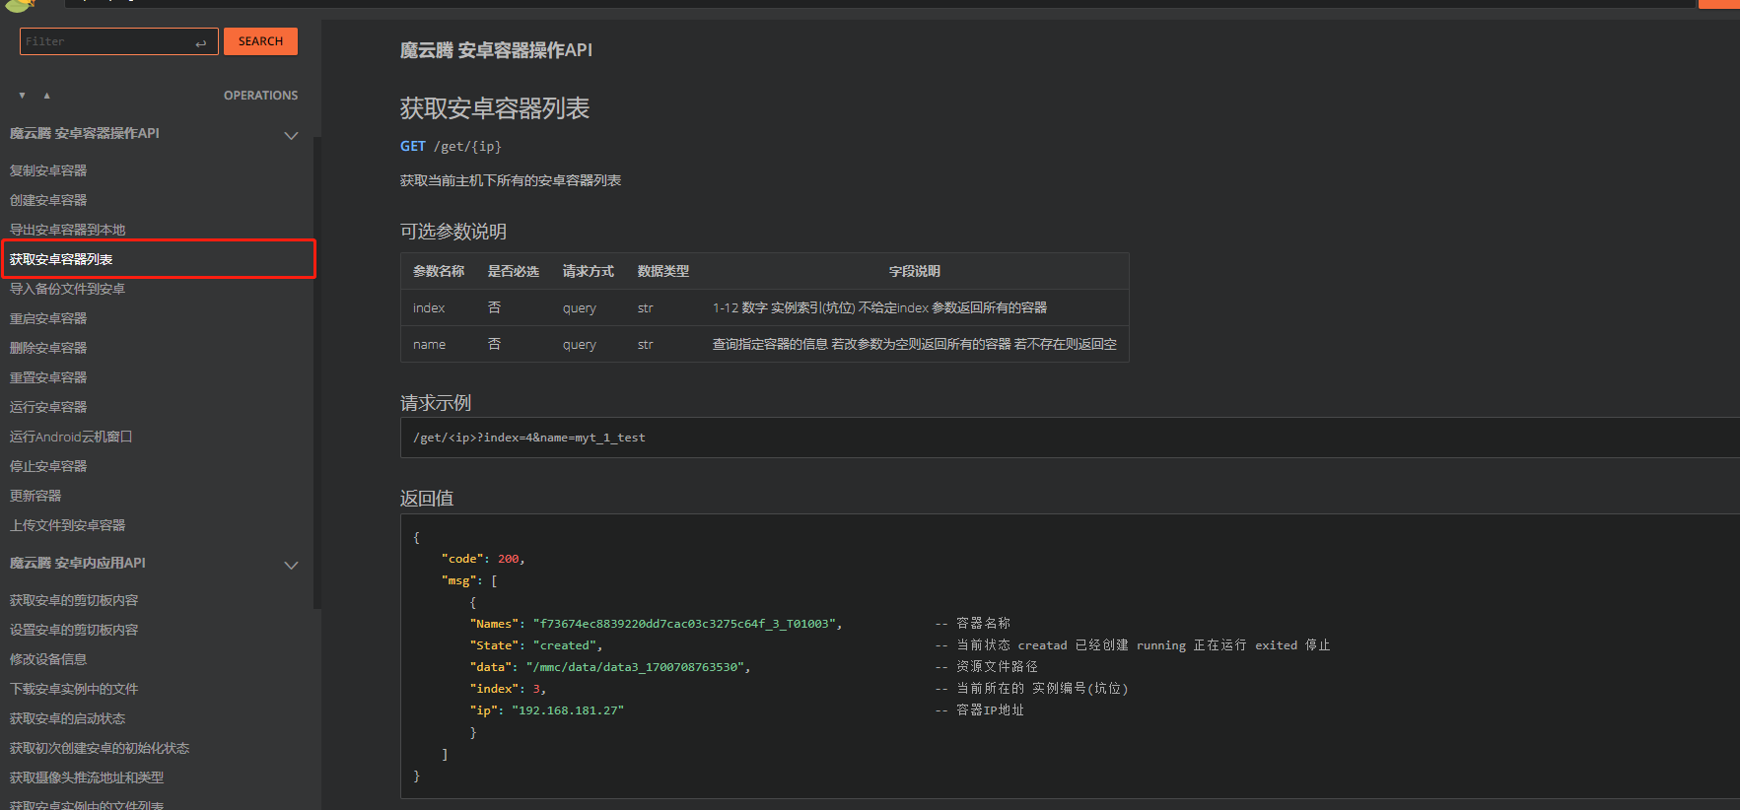Click the orange SEARCH button
1740x810 pixels.
(x=260, y=41)
